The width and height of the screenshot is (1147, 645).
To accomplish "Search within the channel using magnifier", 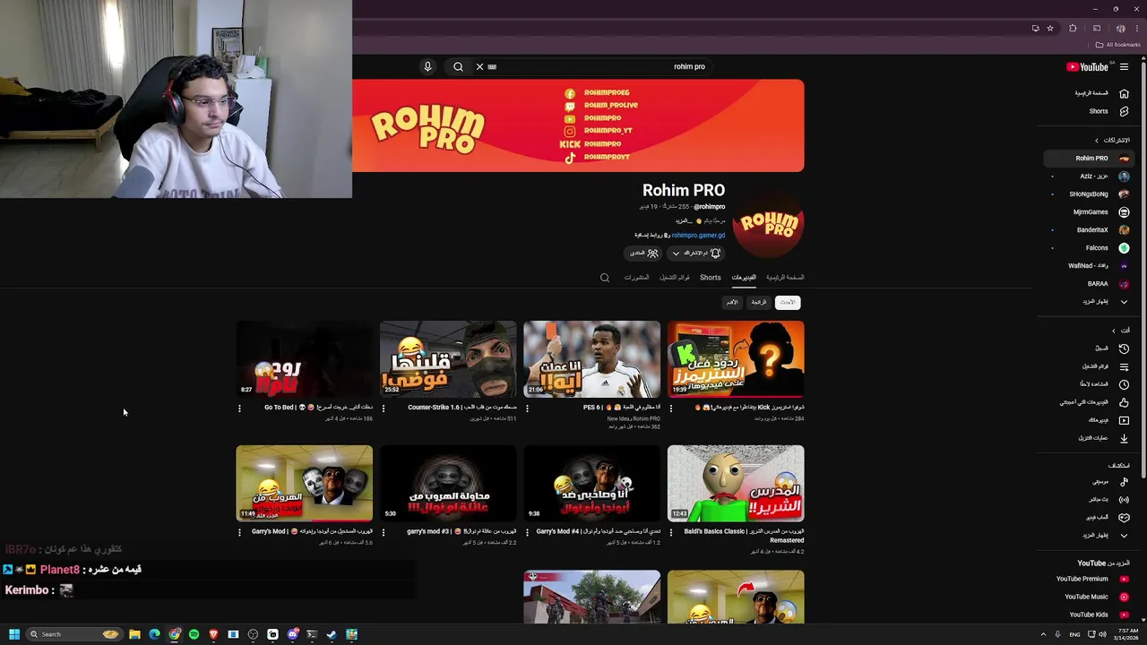I will coord(605,278).
